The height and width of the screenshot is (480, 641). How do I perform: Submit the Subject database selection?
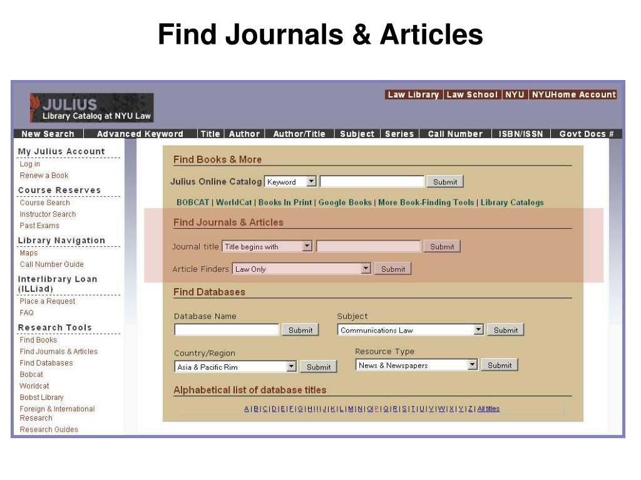(x=506, y=330)
